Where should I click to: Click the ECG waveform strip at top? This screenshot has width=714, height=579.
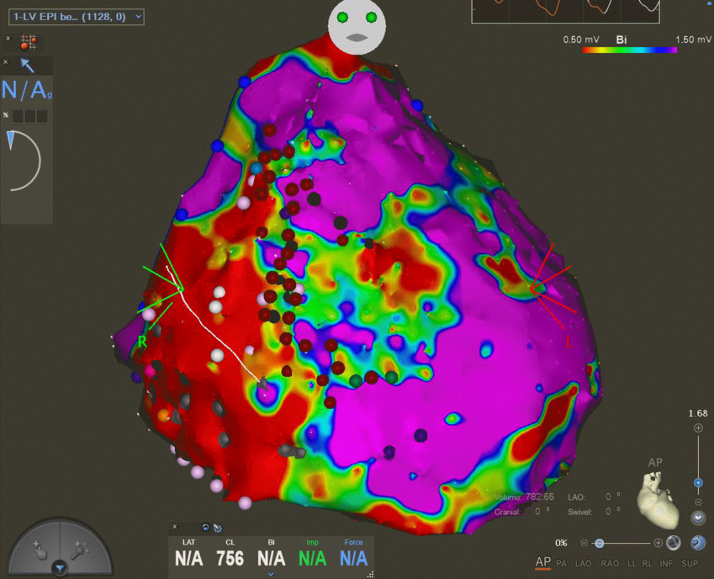(565, 12)
